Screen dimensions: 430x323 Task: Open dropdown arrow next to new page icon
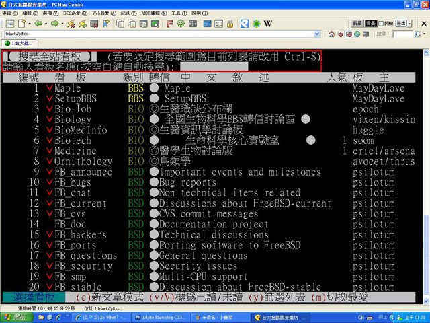(x=30, y=24)
